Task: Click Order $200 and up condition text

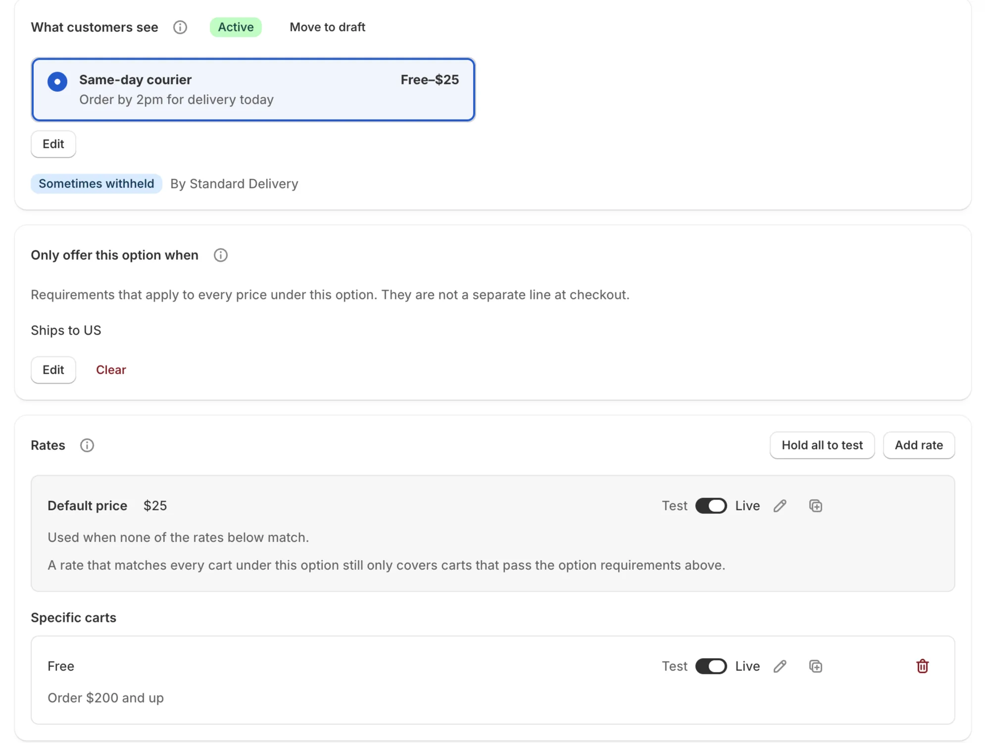Action: point(105,698)
